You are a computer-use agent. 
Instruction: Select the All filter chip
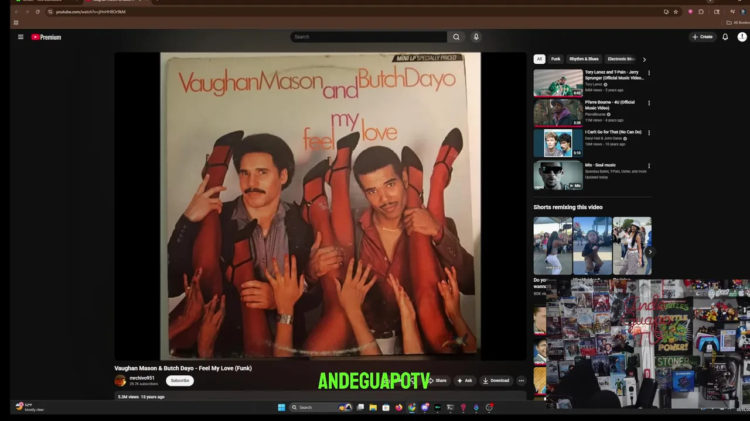coord(540,59)
